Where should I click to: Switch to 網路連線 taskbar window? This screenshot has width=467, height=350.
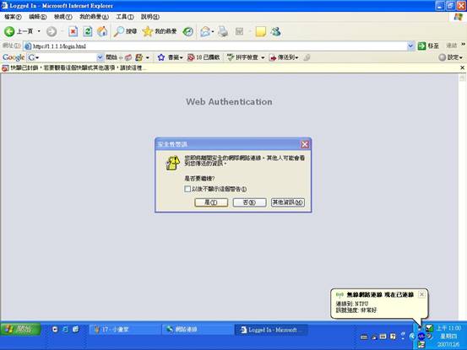198,330
